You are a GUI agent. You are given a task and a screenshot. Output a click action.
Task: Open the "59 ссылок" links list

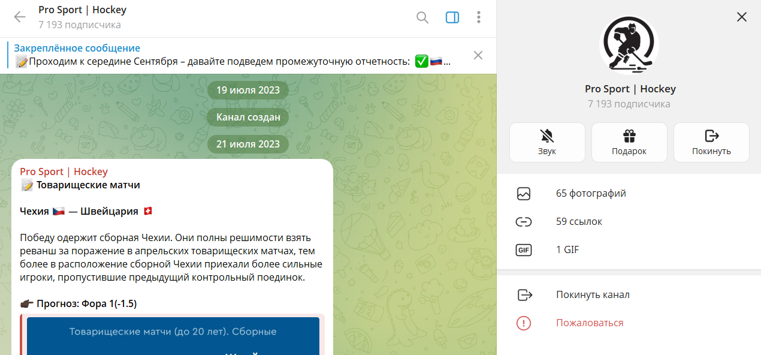[629, 222]
